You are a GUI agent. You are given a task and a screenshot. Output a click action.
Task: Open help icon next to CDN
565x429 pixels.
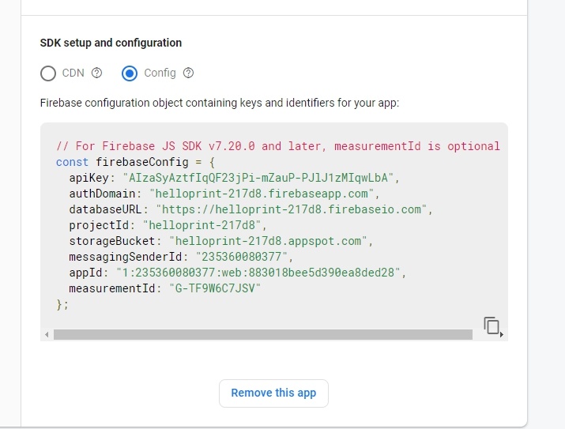pyautogui.click(x=96, y=73)
